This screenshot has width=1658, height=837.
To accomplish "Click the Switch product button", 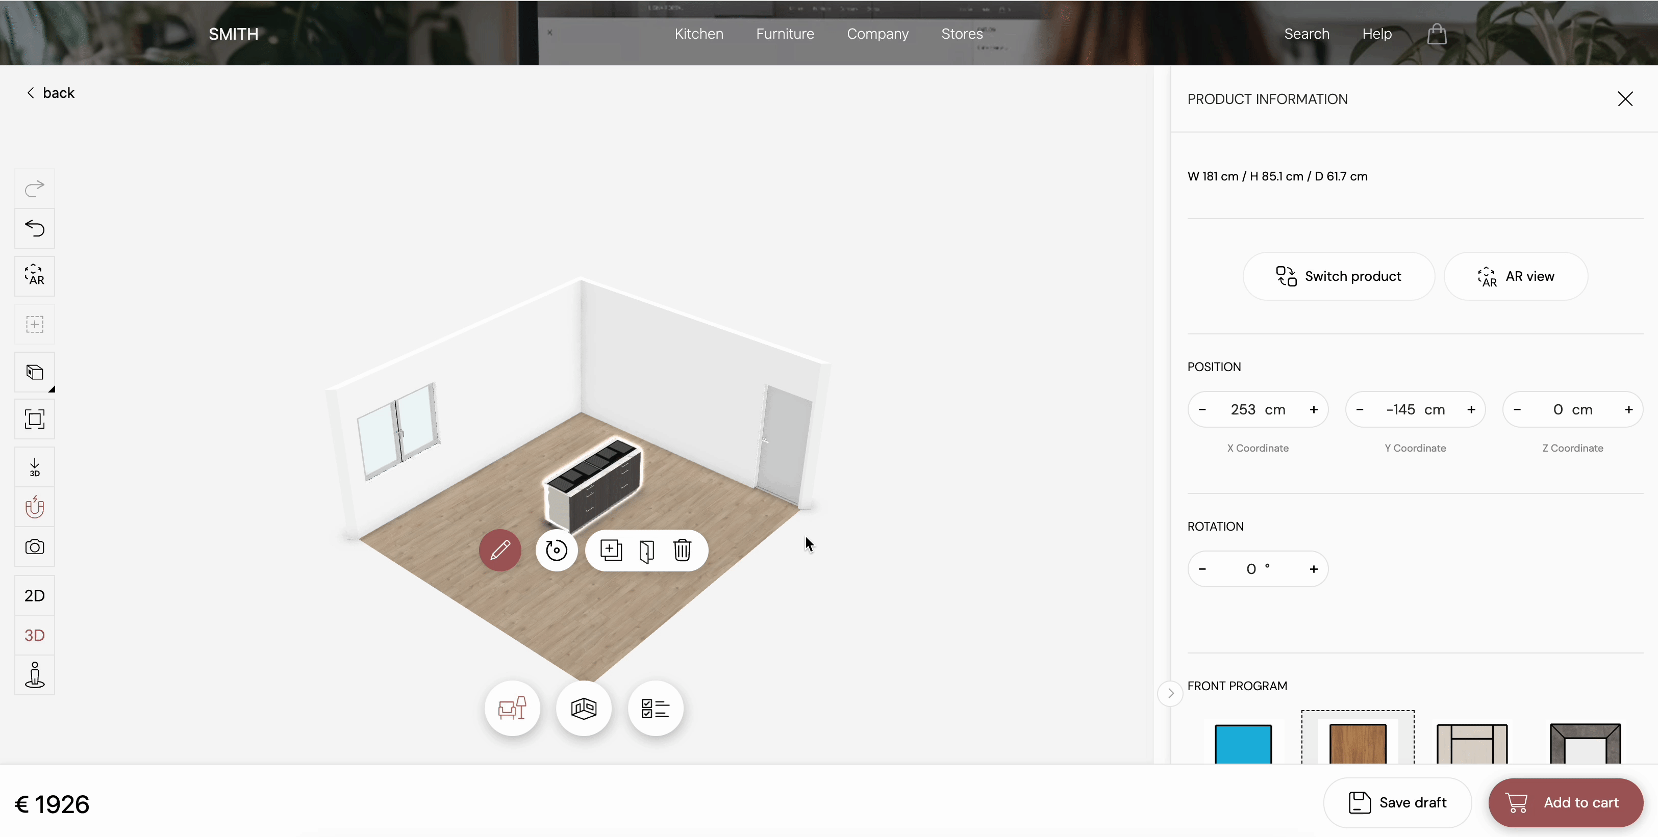I will click(1339, 276).
